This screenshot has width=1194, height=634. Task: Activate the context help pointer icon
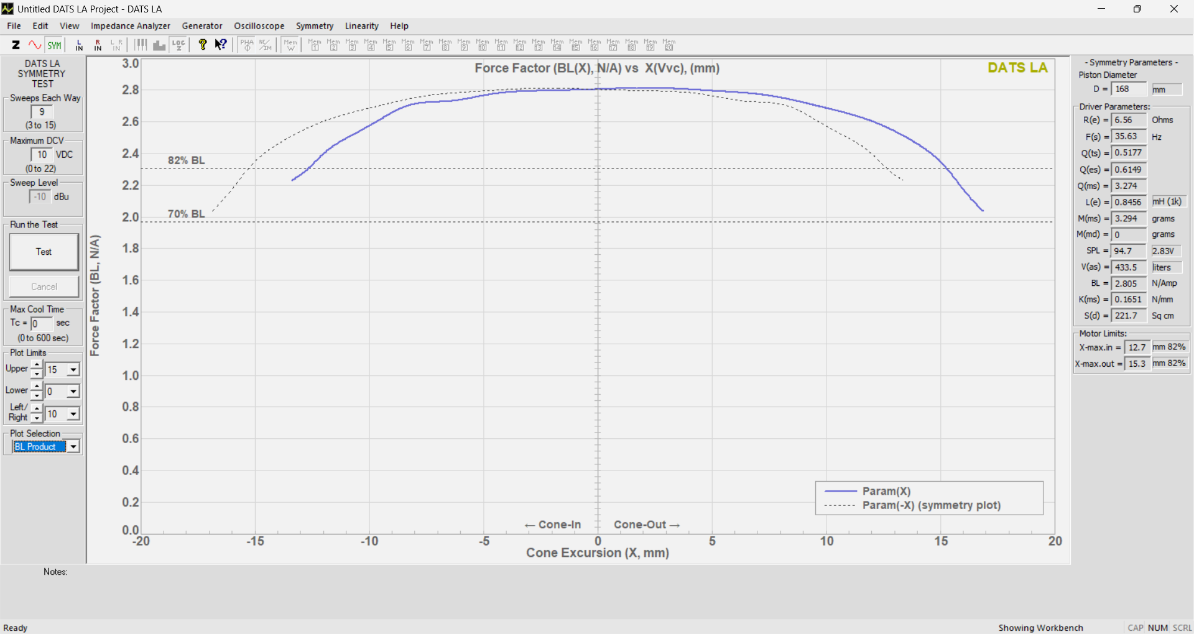point(221,45)
